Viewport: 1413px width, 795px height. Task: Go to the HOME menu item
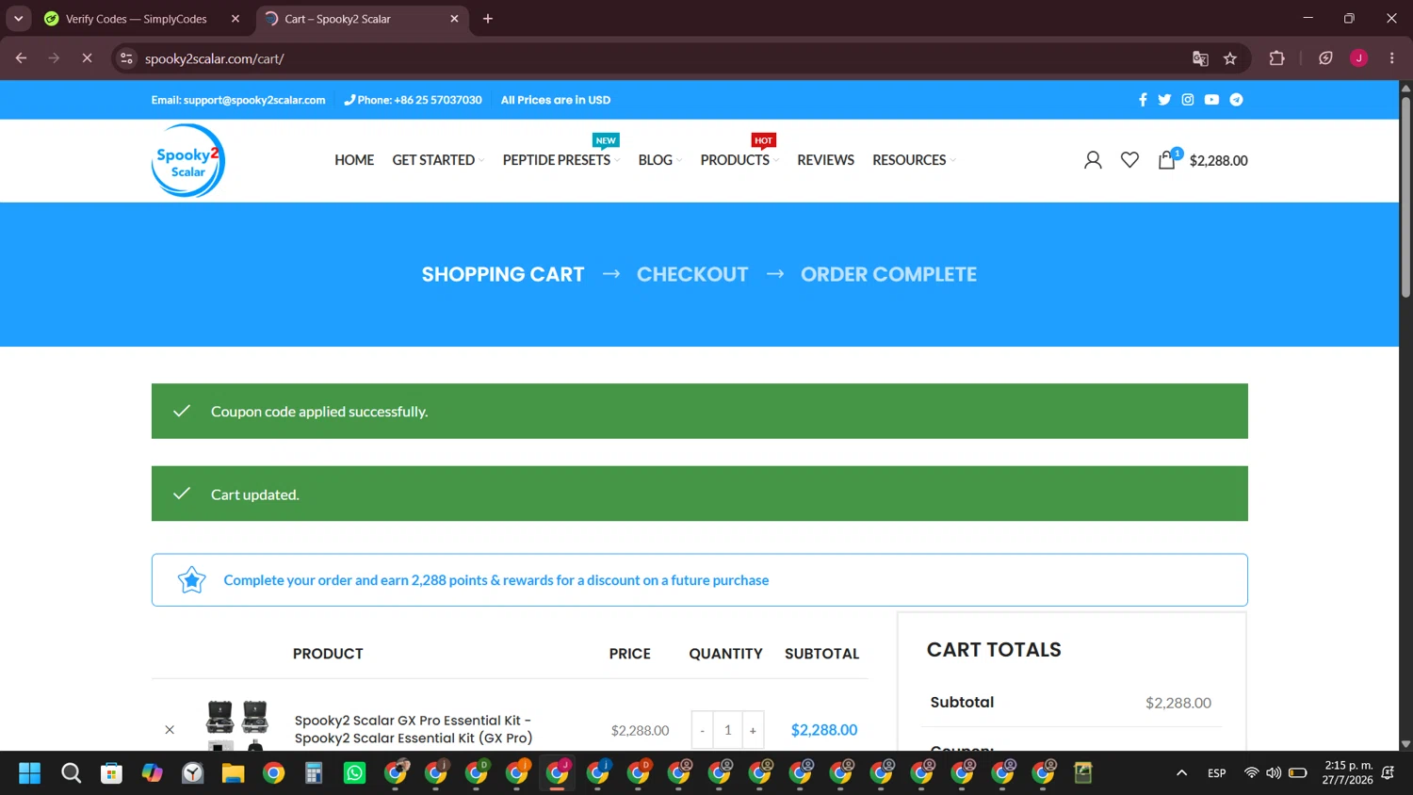click(x=354, y=160)
